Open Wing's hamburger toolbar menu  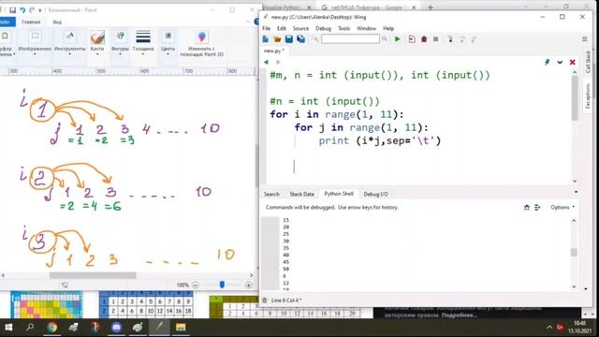coord(584,39)
